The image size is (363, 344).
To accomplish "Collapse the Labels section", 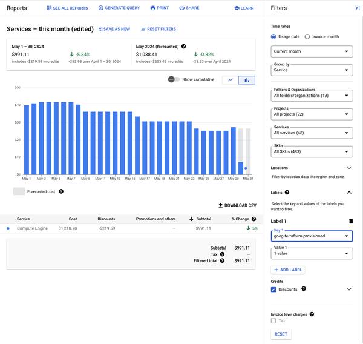I will pos(349,193).
